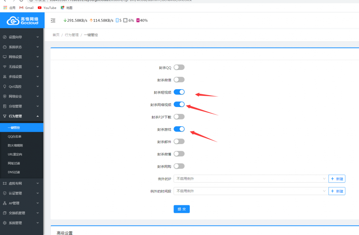The height and width of the screenshot is (235, 359).
Task: Collapse the 行为管理 menu chevron
Action: 38,116
